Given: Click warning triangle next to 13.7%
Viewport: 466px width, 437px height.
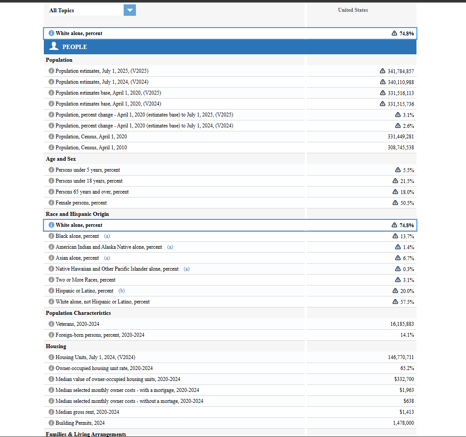Looking at the screenshot, I should point(395,236).
